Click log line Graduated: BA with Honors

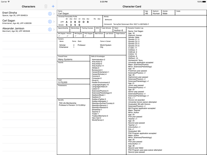139,104
